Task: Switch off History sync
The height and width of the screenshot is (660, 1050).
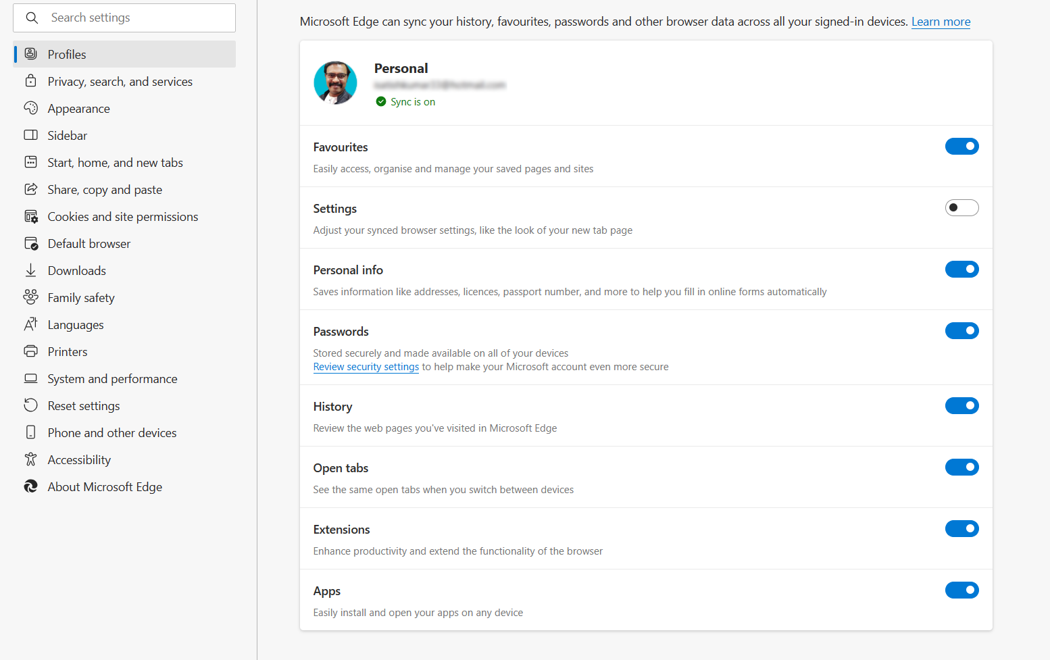Action: (961, 406)
